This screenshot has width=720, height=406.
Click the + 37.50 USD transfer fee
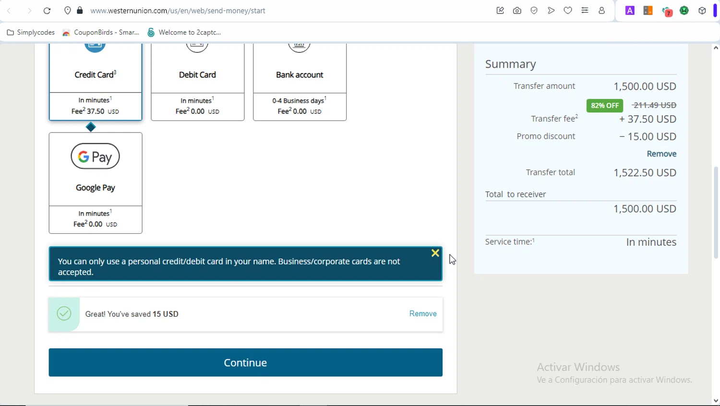point(648,119)
